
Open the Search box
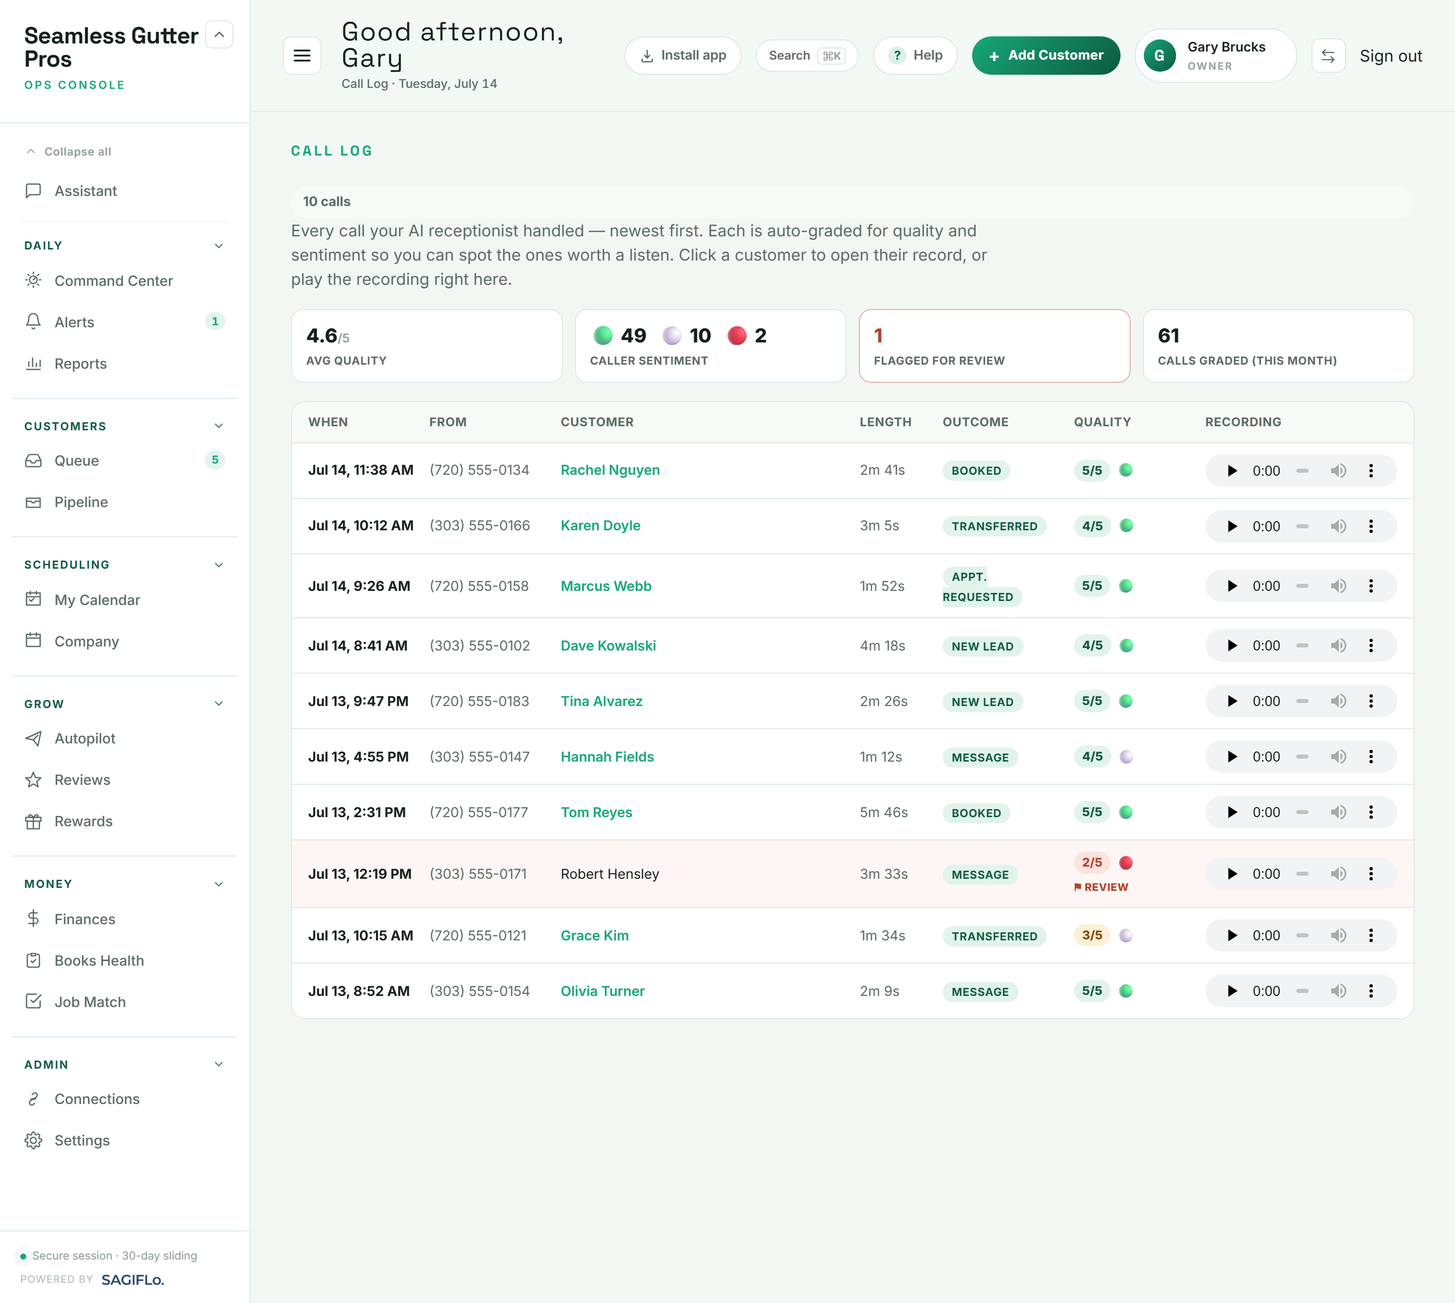tap(807, 56)
